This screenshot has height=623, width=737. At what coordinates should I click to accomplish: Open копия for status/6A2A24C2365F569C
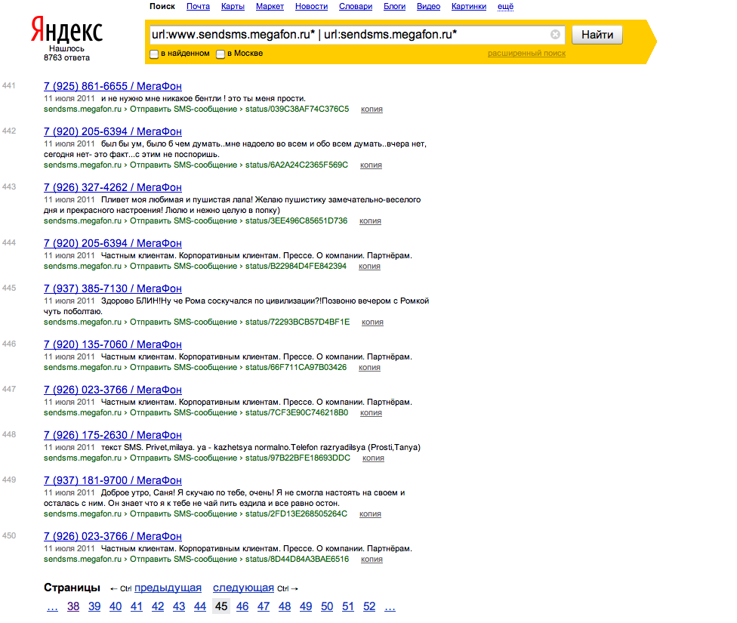[x=371, y=165]
